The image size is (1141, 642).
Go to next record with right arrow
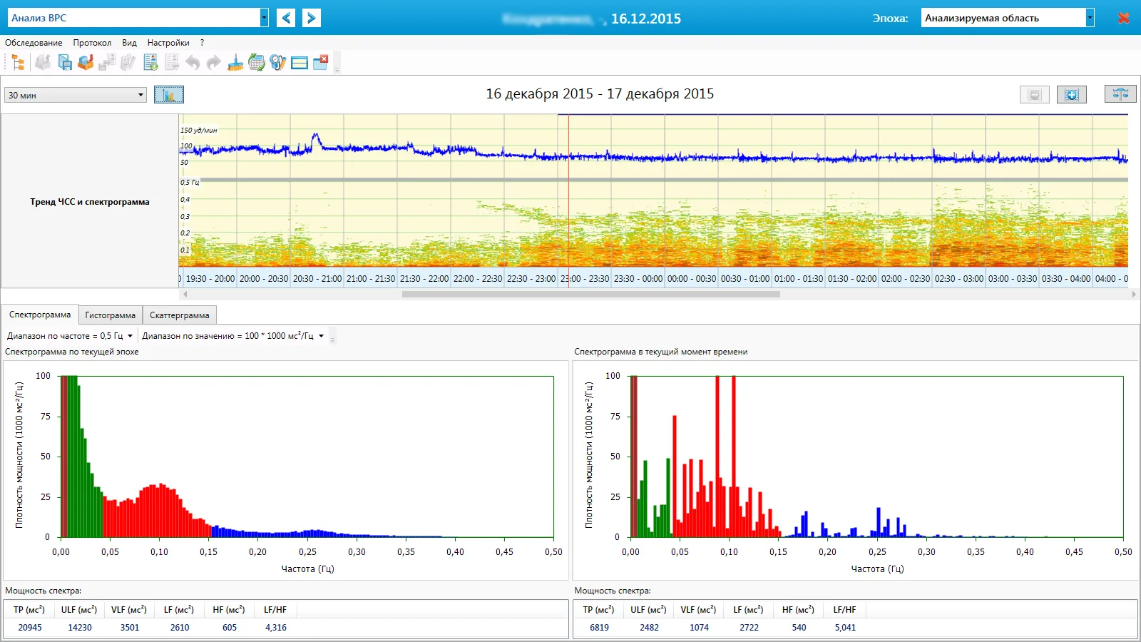point(312,18)
